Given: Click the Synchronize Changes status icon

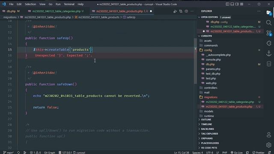Looking at the screenshot, I should tap(18, 152).
